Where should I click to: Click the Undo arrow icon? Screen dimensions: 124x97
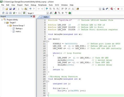coord(30,9)
